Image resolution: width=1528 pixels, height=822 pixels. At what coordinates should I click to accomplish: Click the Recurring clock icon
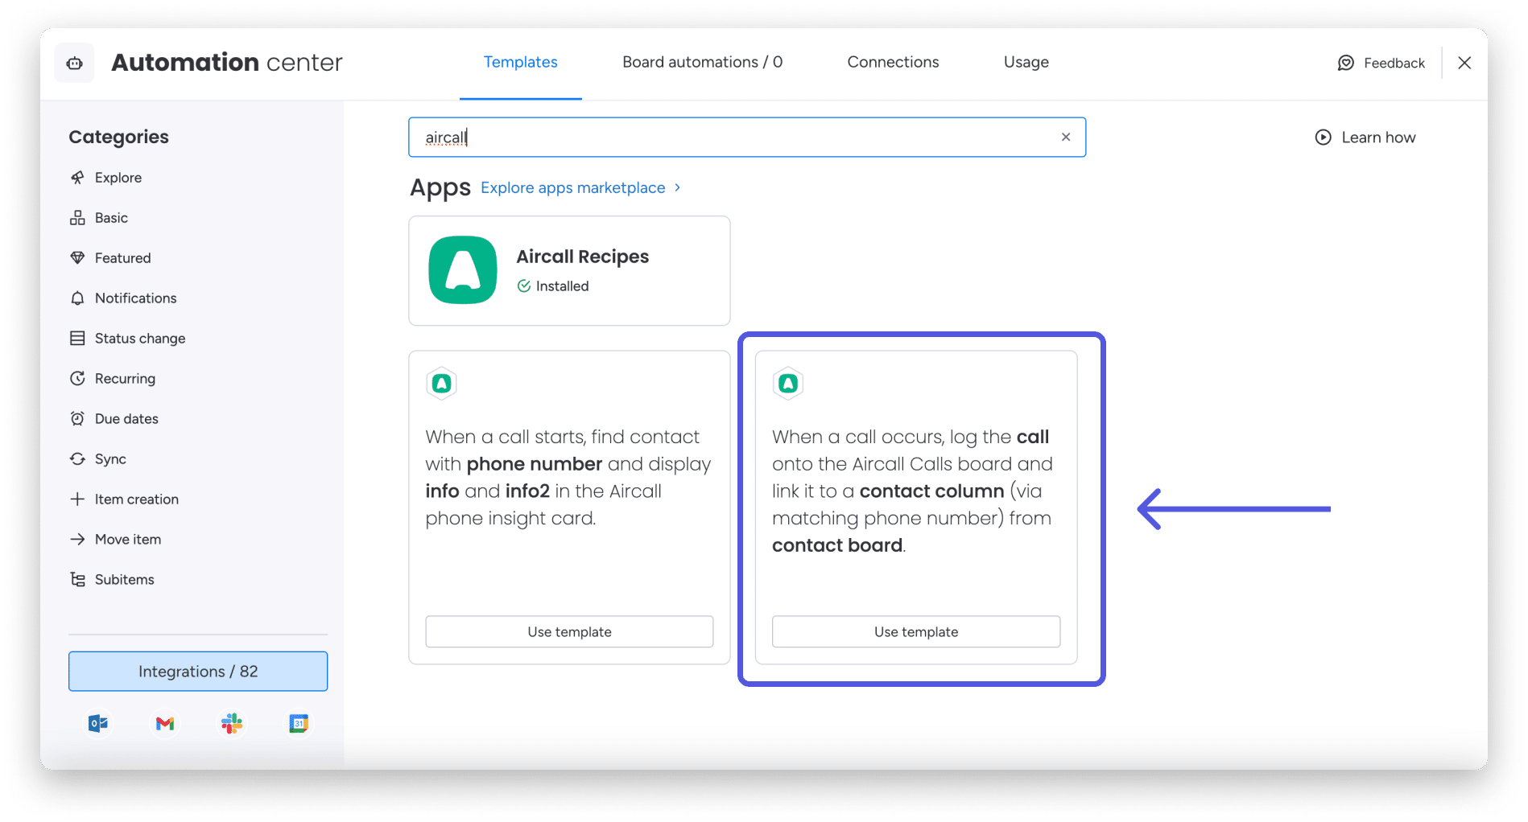(x=77, y=379)
